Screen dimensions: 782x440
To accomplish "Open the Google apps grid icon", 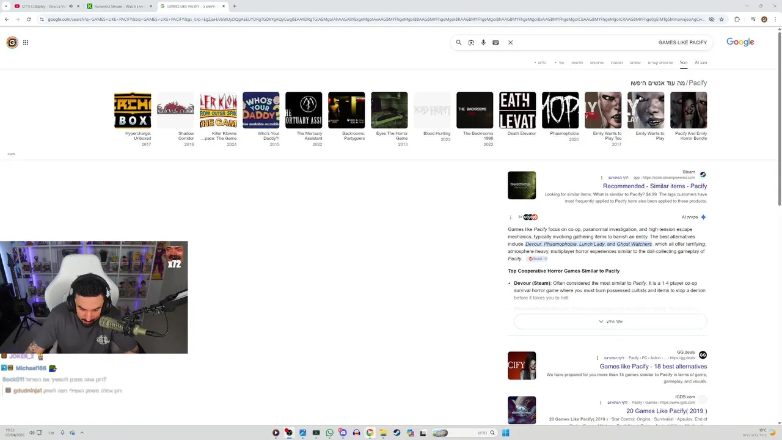I will [x=26, y=42].
